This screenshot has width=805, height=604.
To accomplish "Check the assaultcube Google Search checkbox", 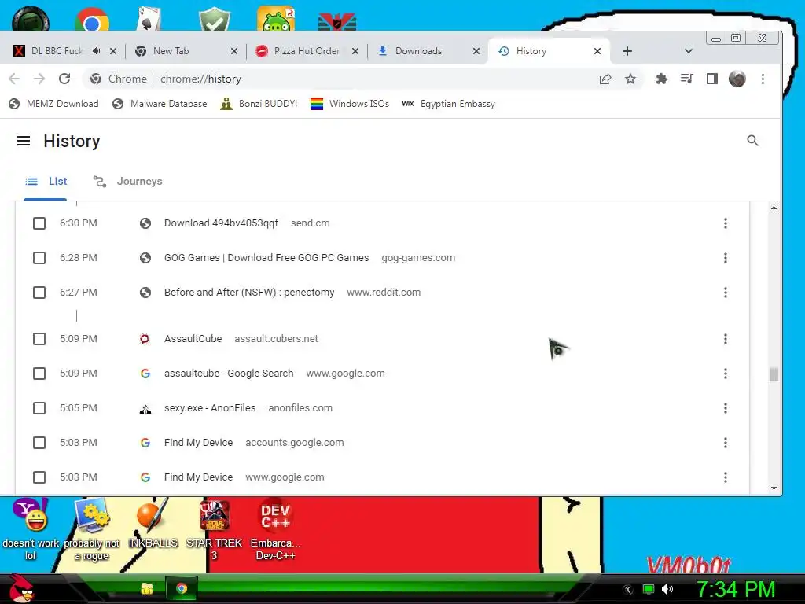I will pos(39,374).
